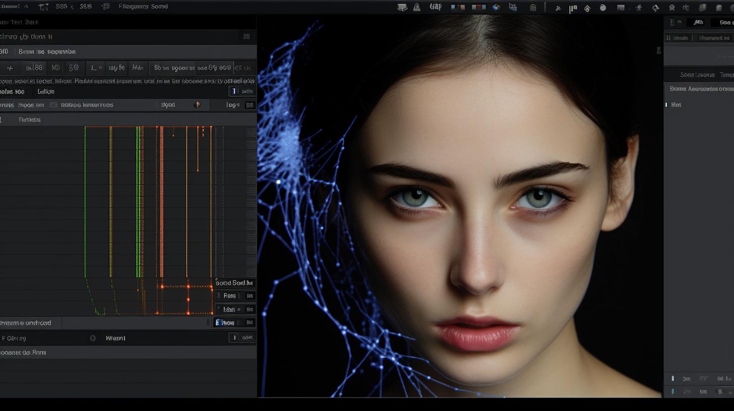The image size is (734, 411).
Task: Click the orange dial knob next to 'Hyed'
Action: click(x=197, y=105)
